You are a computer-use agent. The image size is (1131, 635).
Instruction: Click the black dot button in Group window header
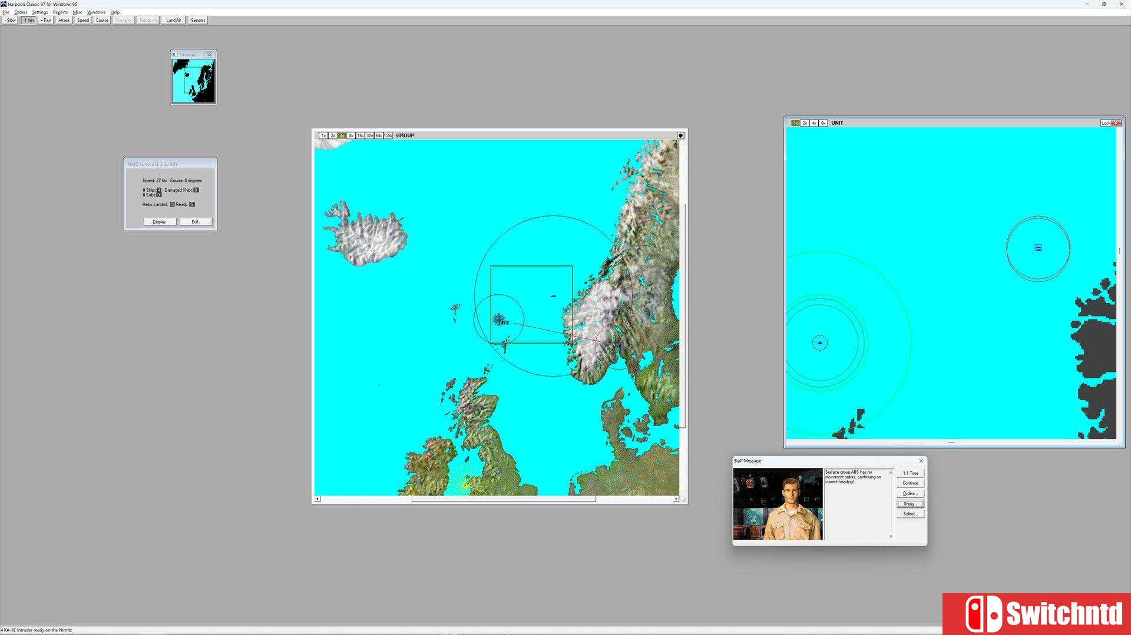[x=680, y=135]
